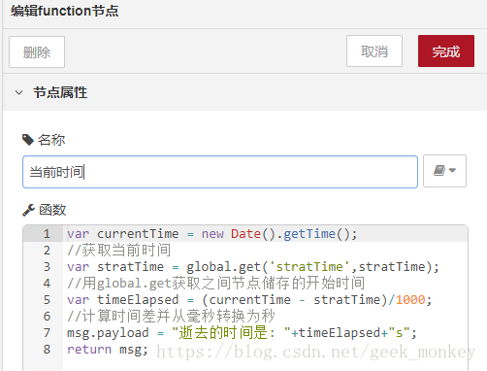Place cursor on currentTime in line 1
Image resolution: width=487 pixels, height=371 pixels.
point(138,234)
